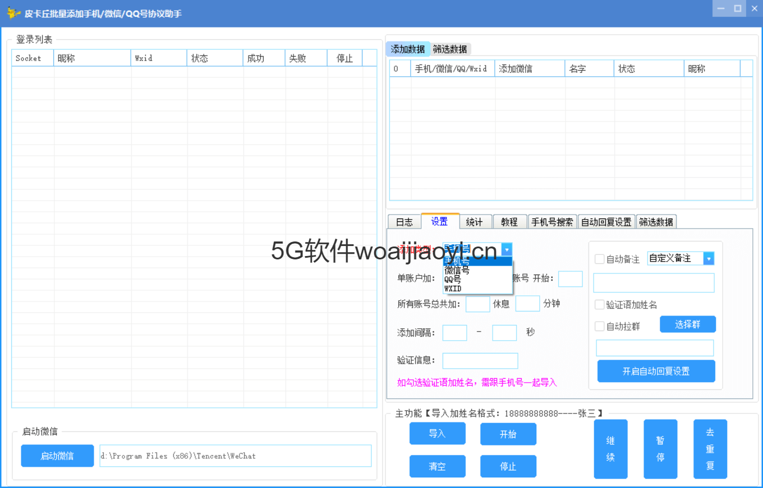Screen dimensions: 763x488
Task: Click the 手机/微信/QQ/Wxid column header
Action: coord(453,69)
